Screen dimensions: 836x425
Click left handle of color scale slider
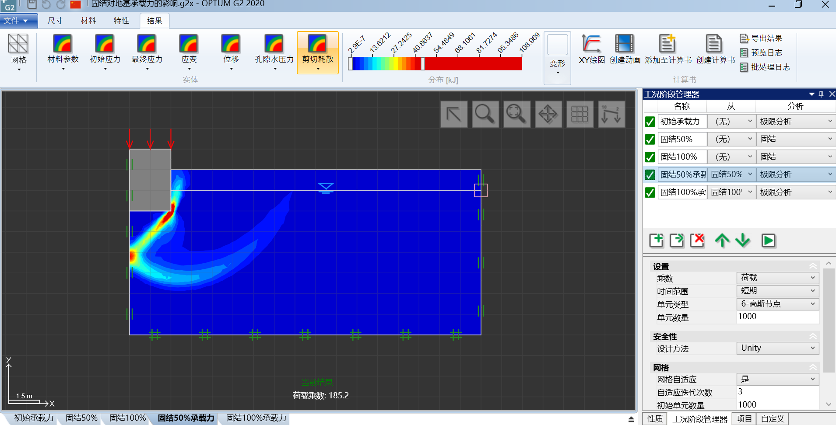[x=350, y=64]
